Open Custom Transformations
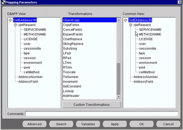The height and width of the screenshot is (130, 183). pos(91,105)
